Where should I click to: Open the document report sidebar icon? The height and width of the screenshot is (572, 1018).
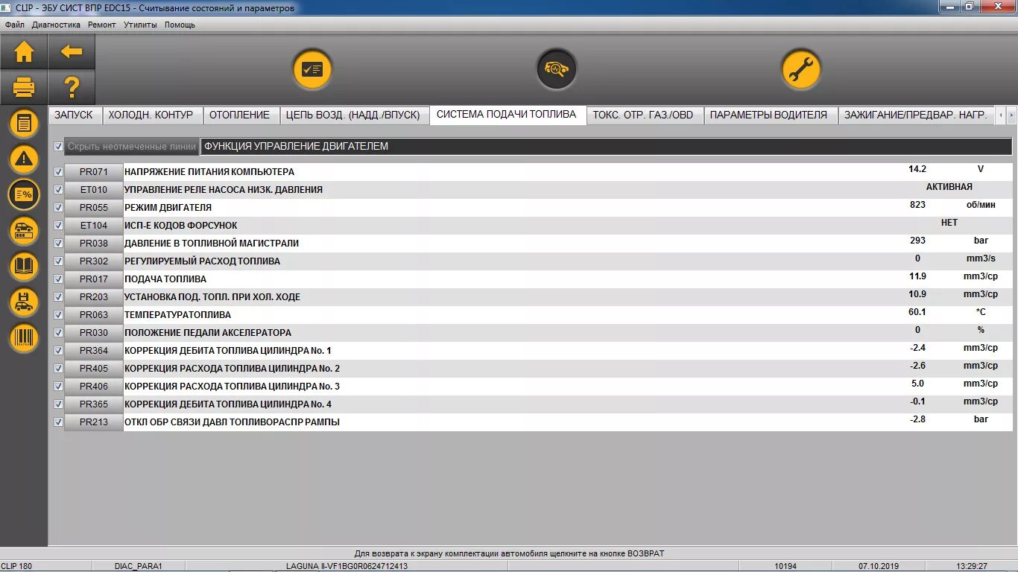point(24,123)
